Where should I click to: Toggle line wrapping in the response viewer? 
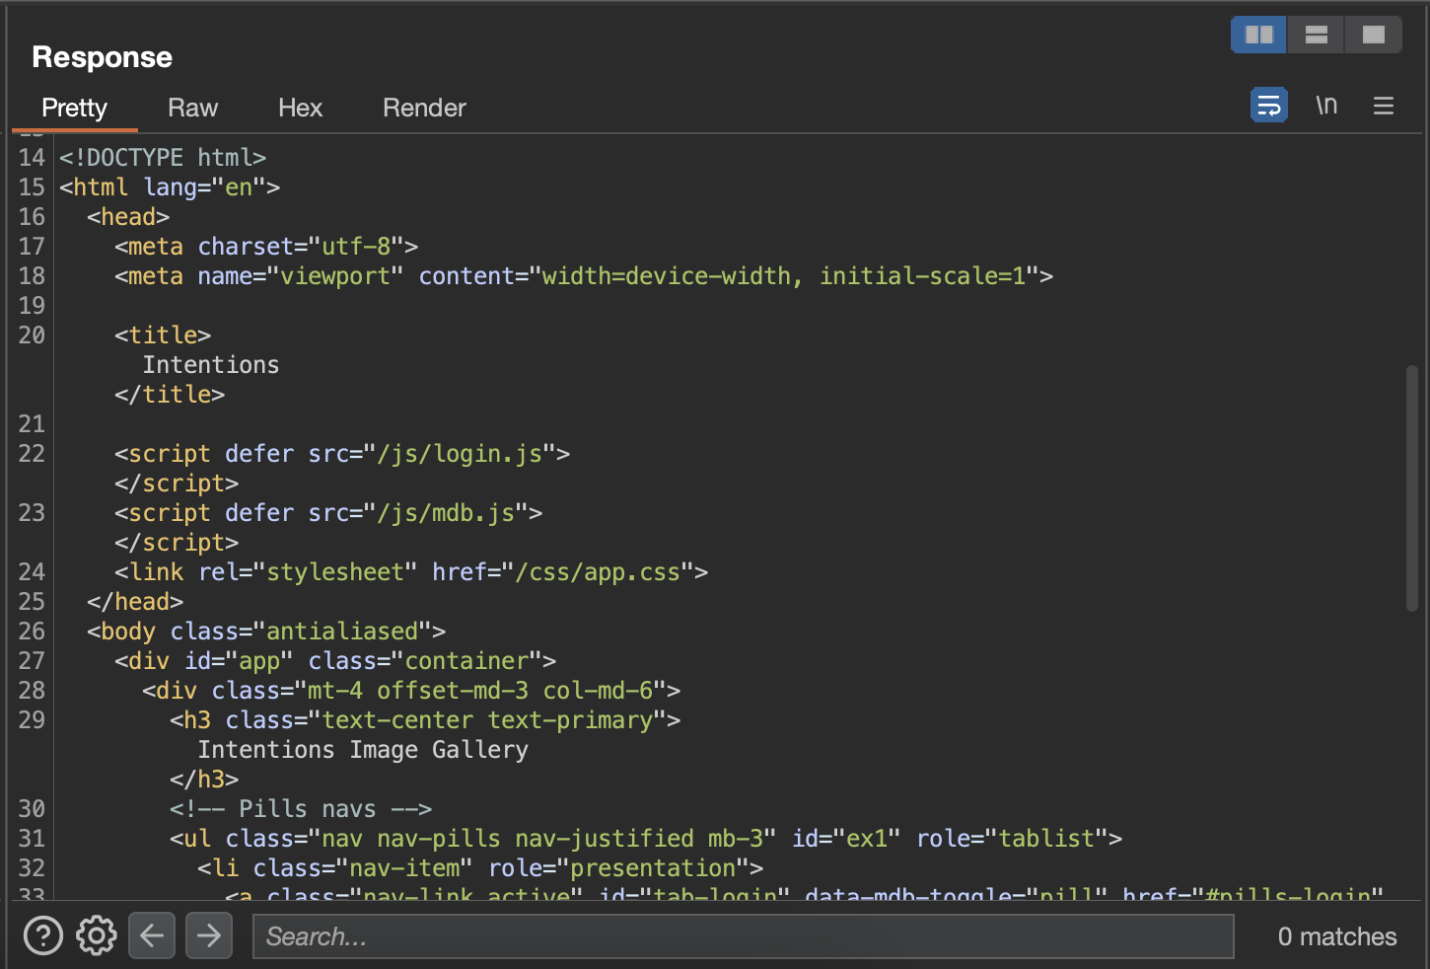click(1268, 105)
